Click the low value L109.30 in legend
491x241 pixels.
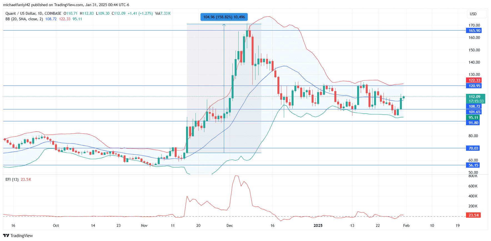click(x=103, y=13)
